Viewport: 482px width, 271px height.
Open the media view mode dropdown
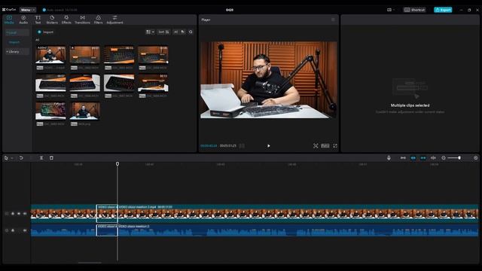(150, 32)
